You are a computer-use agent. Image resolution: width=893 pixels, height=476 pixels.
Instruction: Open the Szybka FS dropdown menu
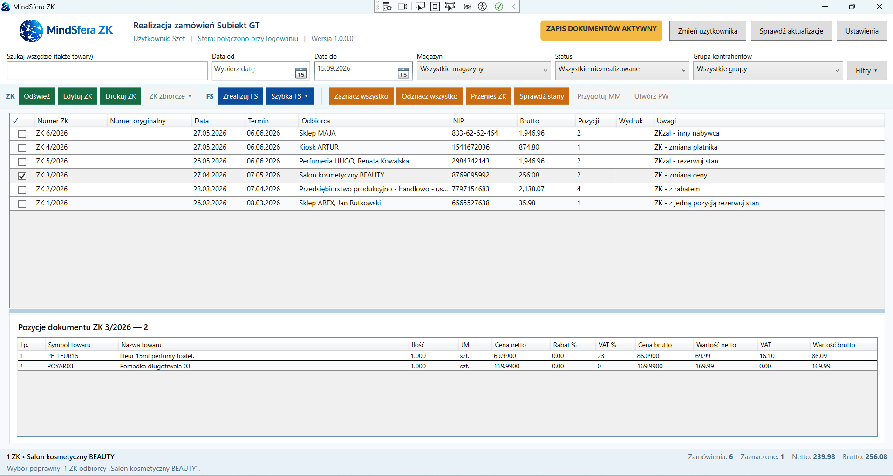290,96
